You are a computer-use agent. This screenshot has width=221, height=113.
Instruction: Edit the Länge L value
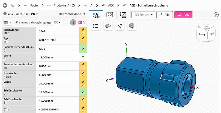(x=83, y=84)
